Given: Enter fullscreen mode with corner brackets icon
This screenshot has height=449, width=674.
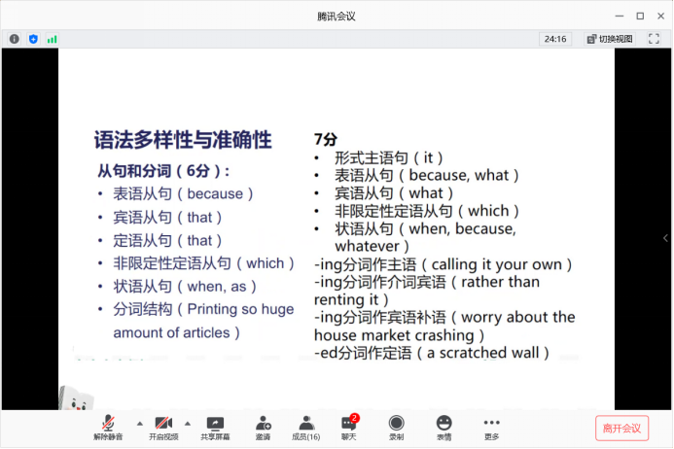Looking at the screenshot, I should click(x=655, y=39).
